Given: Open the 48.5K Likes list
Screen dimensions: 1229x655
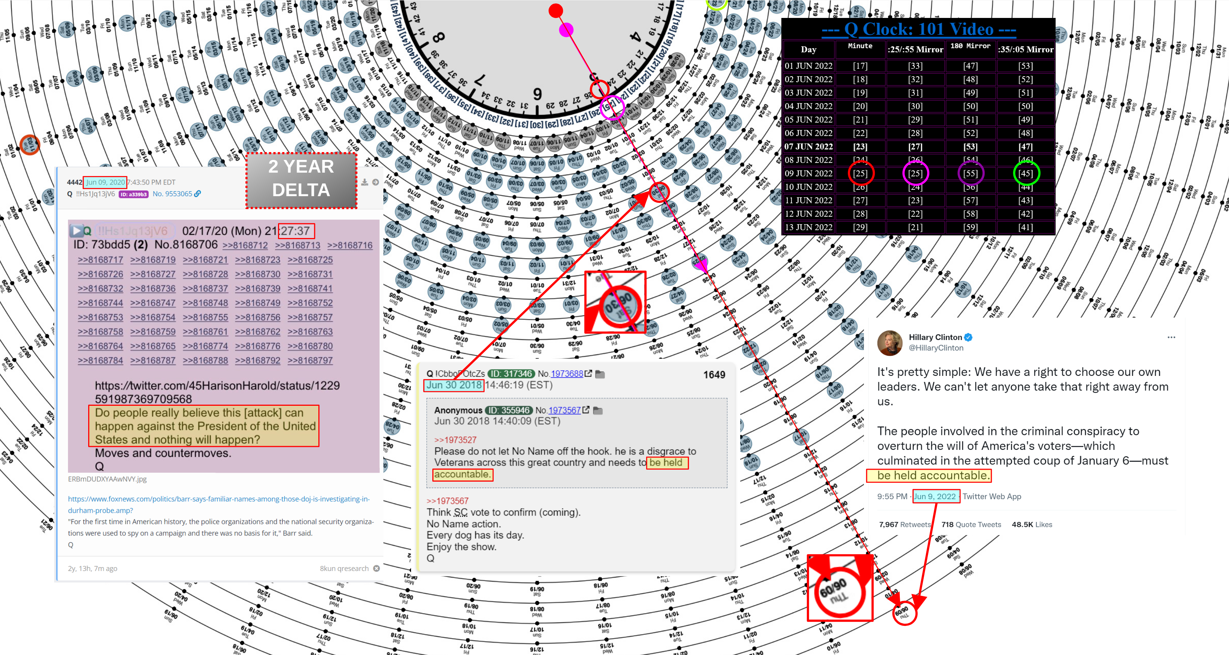Looking at the screenshot, I should tap(1032, 524).
